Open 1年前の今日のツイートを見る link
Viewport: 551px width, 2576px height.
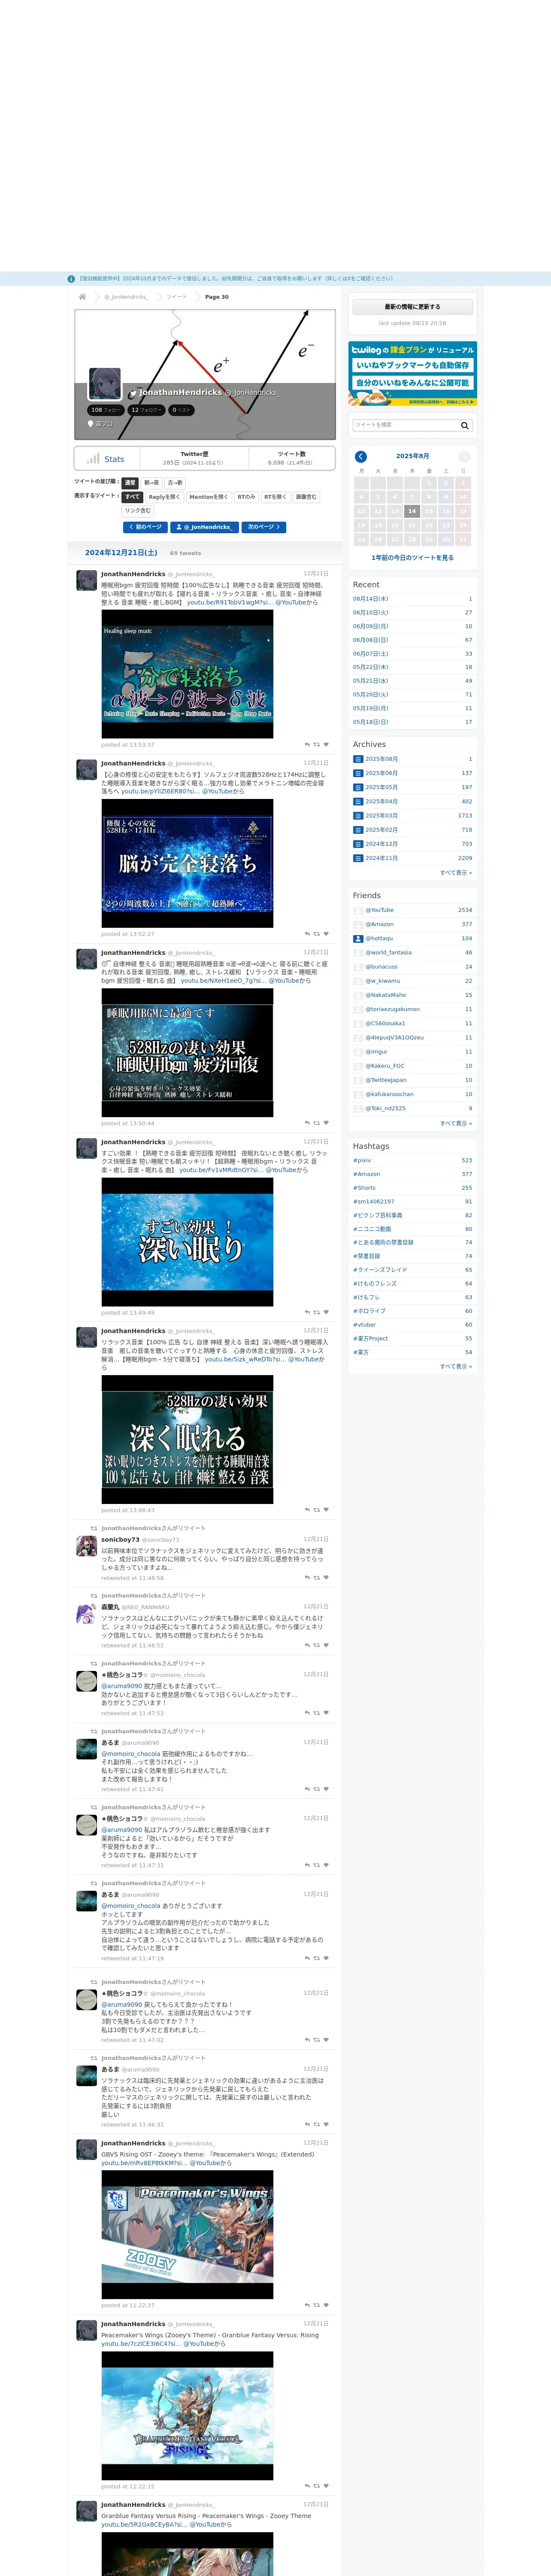pos(412,558)
